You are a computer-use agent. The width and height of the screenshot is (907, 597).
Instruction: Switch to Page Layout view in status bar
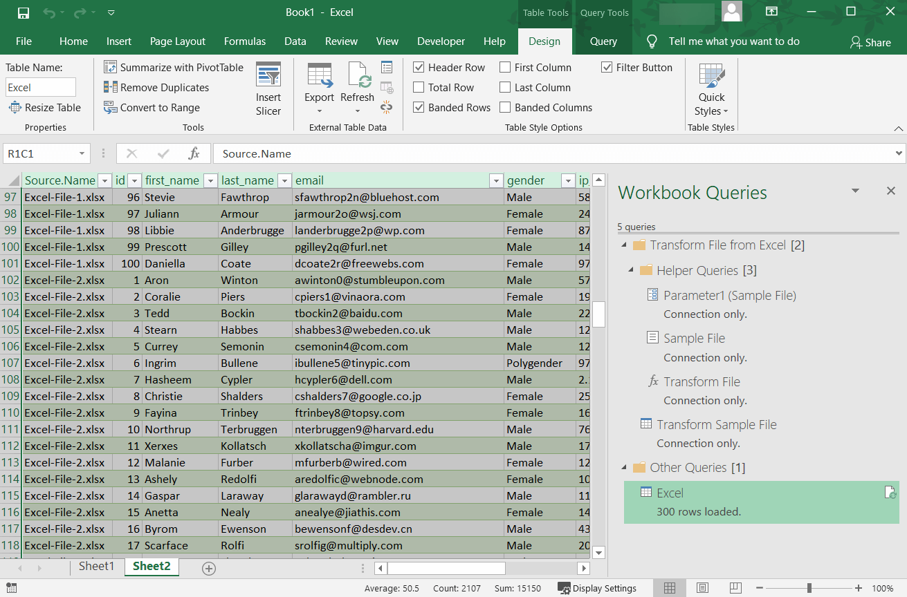coord(702,587)
